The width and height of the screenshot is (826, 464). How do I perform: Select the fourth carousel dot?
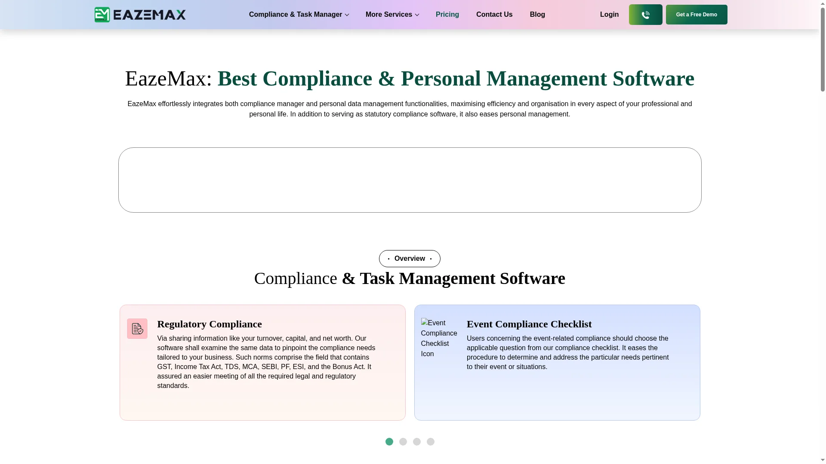tap(431, 442)
